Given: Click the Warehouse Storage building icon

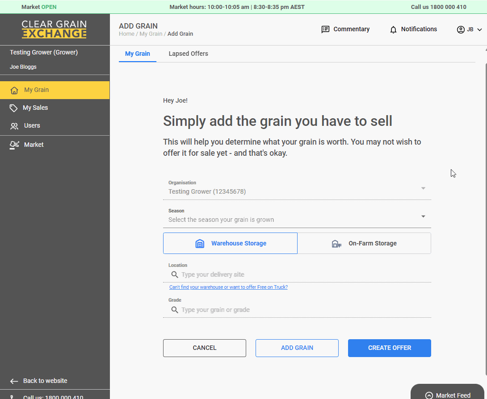Looking at the screenshot, I should (200, 244).
